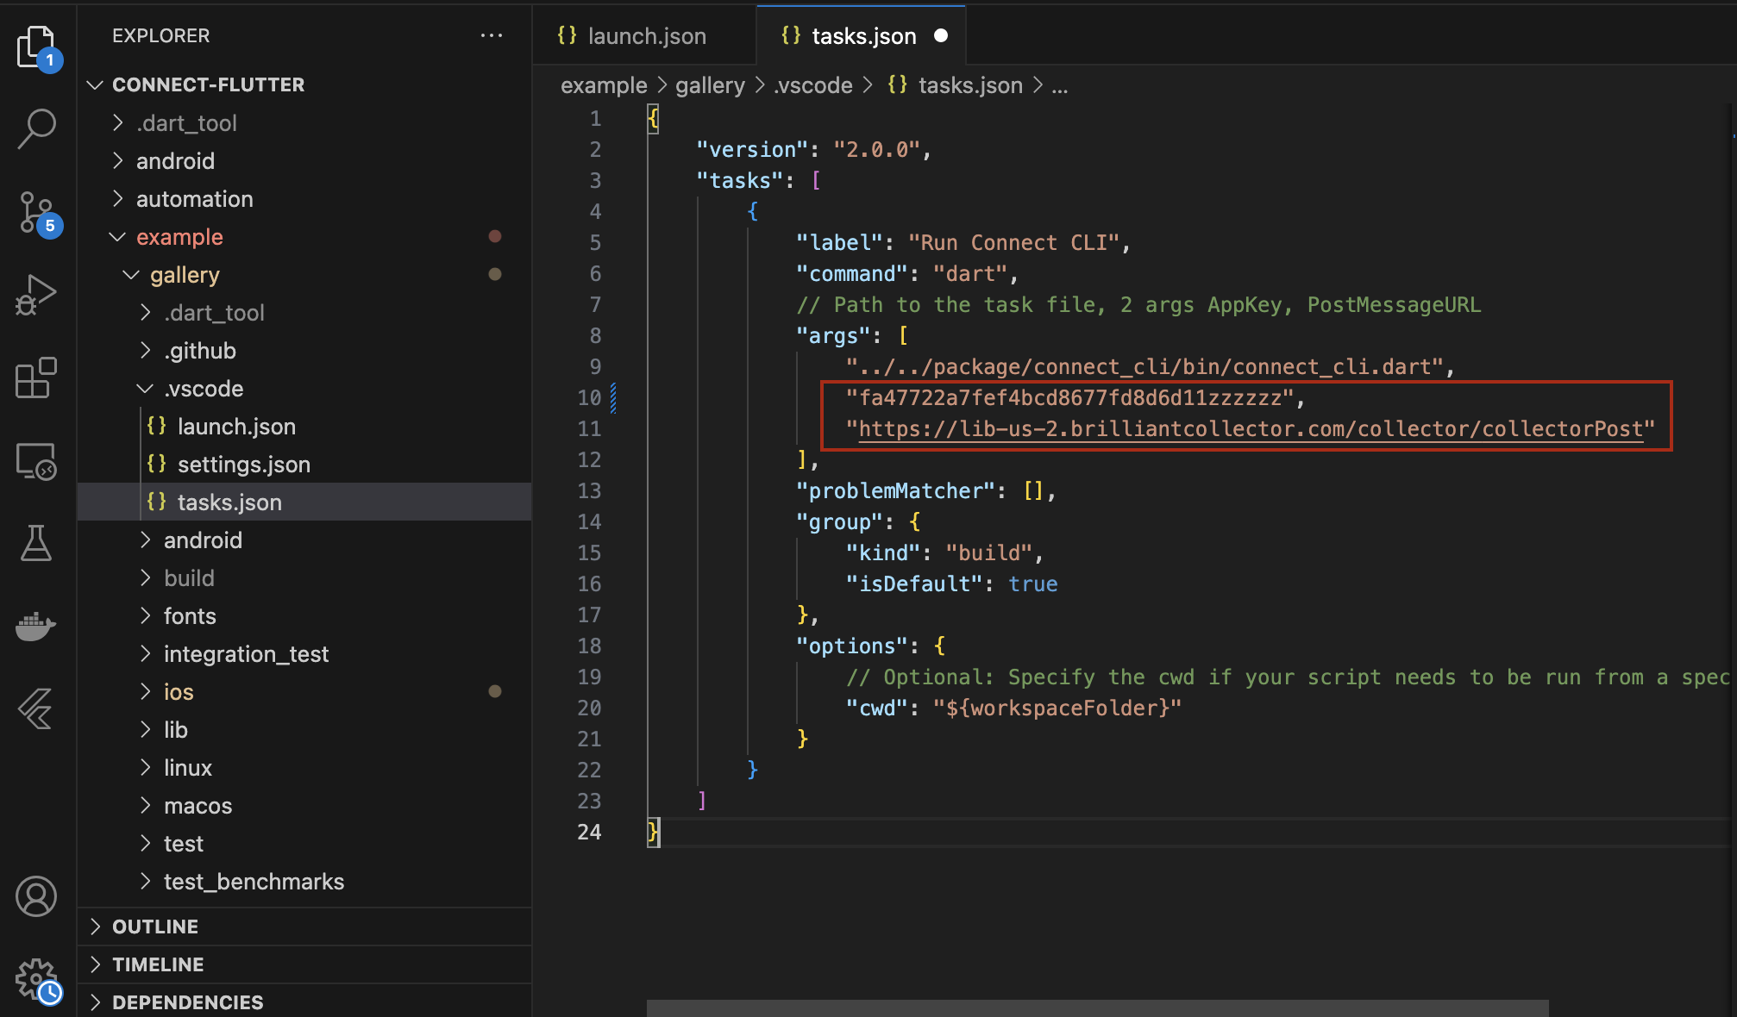Collapse the CONNECT-FLUTTER root folder
The image size is (1737, 1017).
(x=304, y=84)
